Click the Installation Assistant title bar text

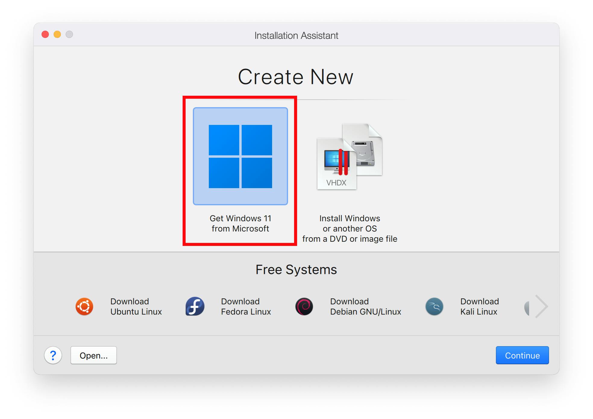coord(296,36)
